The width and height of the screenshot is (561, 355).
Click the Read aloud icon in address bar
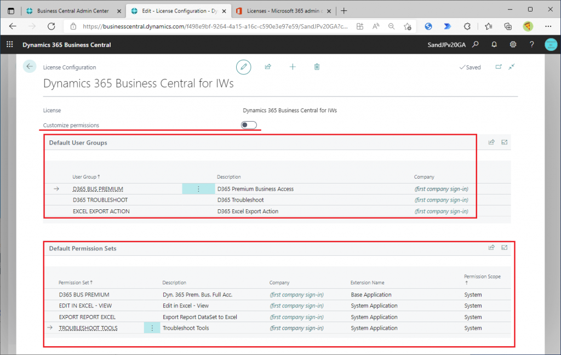376,26
